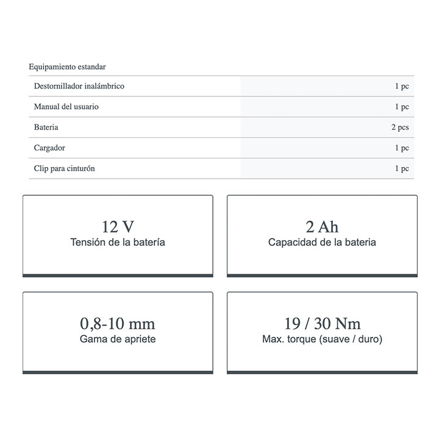
Task: Select the "Clip para cinturón" row label
Action: 65,168
